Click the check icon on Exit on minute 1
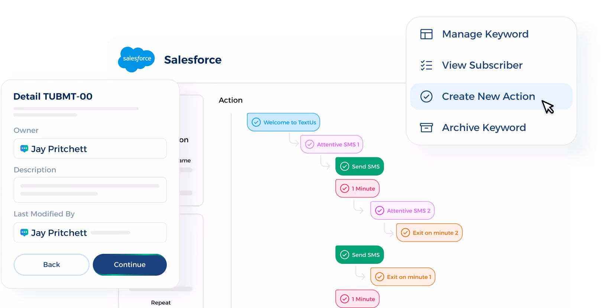Screen dimensions: 607x308 380,277
